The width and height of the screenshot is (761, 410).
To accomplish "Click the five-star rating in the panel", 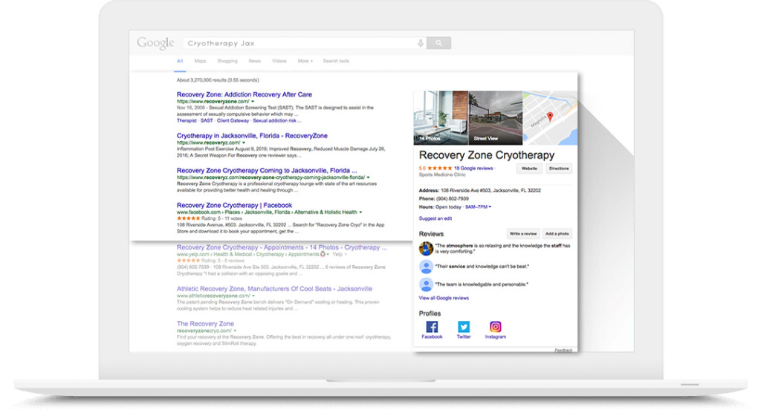I will point(439,169).
